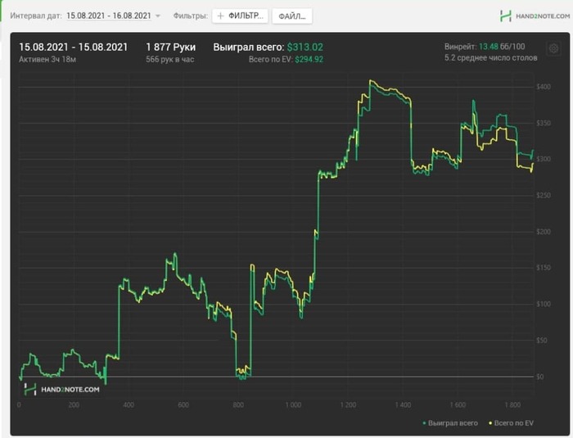Image resolution: width=573 pixels, height=438 pixels.
Task: Click the $400 y-axis label
Action: tap(544, 87)
